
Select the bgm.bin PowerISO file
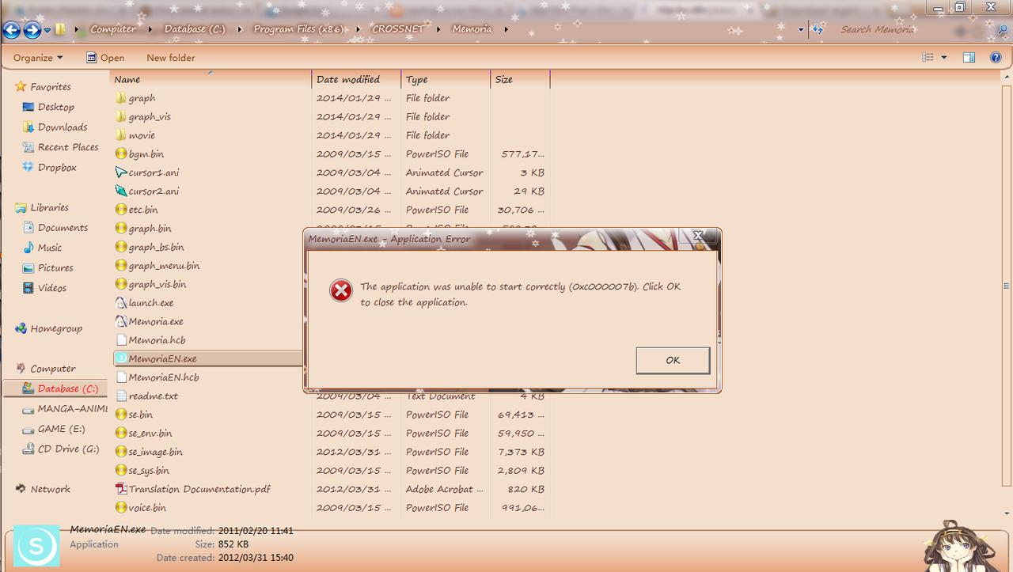[x=146, y=154]
